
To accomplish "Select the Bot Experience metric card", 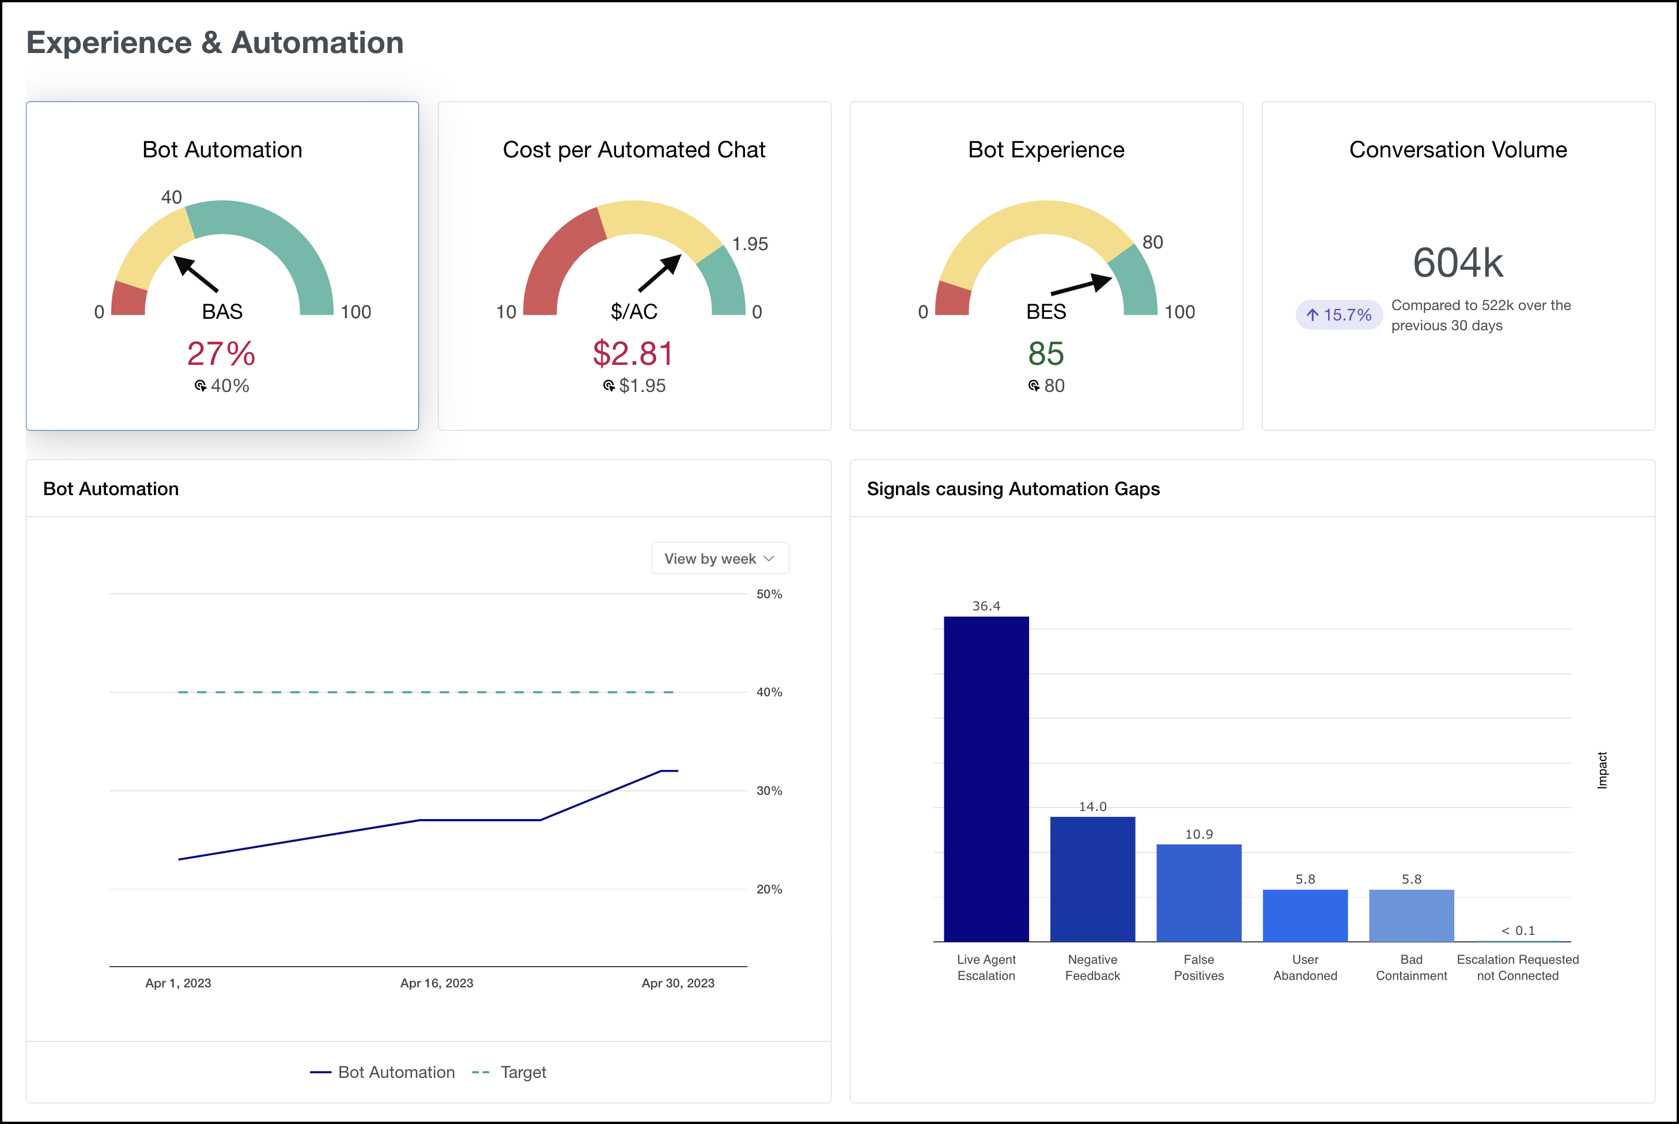I will click(x=1046, y=150).
